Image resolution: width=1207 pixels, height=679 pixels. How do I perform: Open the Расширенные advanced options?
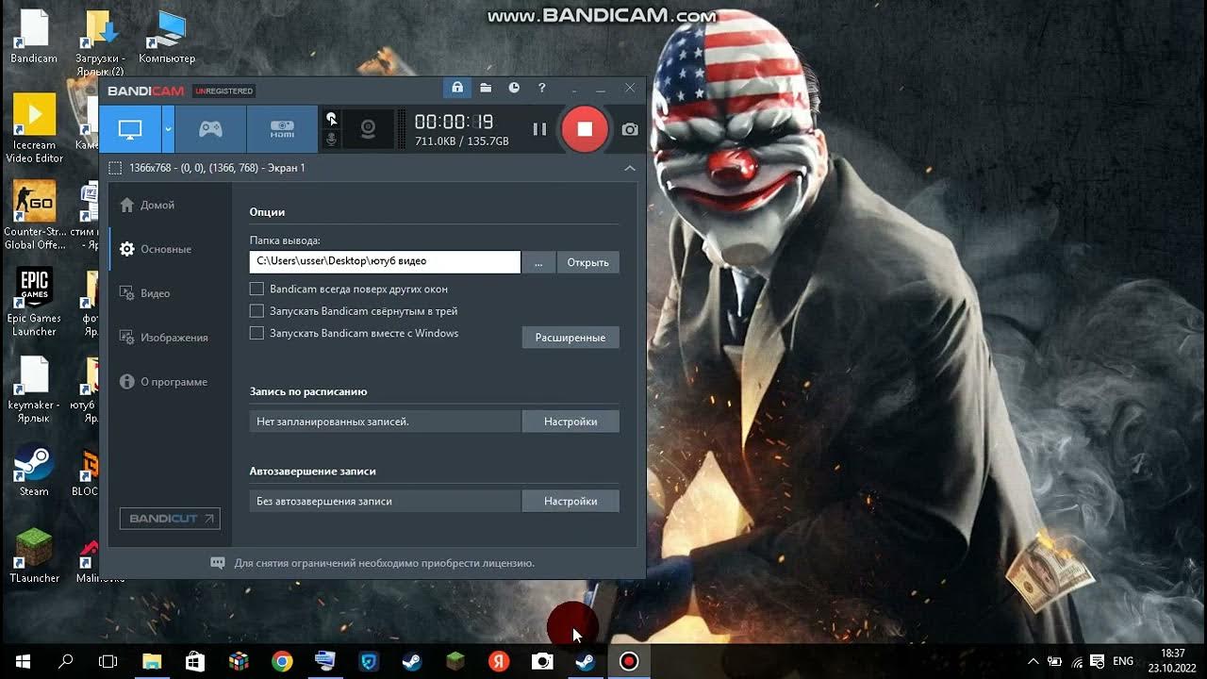pyautogui.click(x=570, y=338)
